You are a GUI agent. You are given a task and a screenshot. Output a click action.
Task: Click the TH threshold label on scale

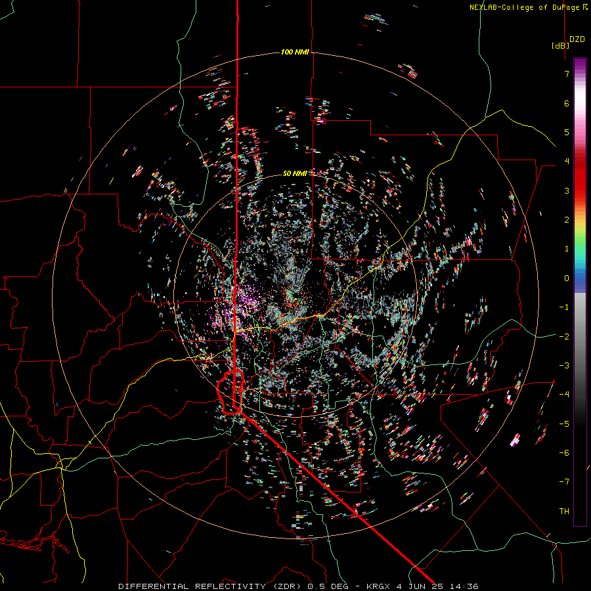coord(564,512)
